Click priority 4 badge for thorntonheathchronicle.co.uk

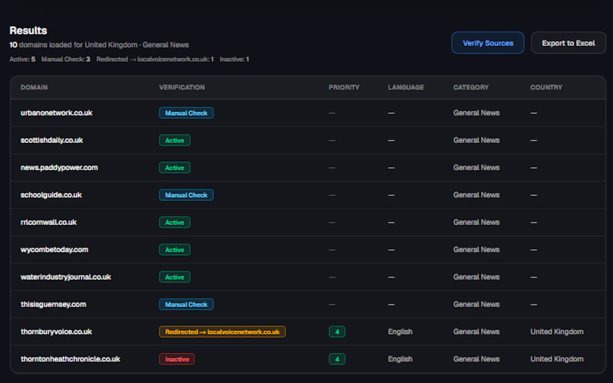click(337, 359)
